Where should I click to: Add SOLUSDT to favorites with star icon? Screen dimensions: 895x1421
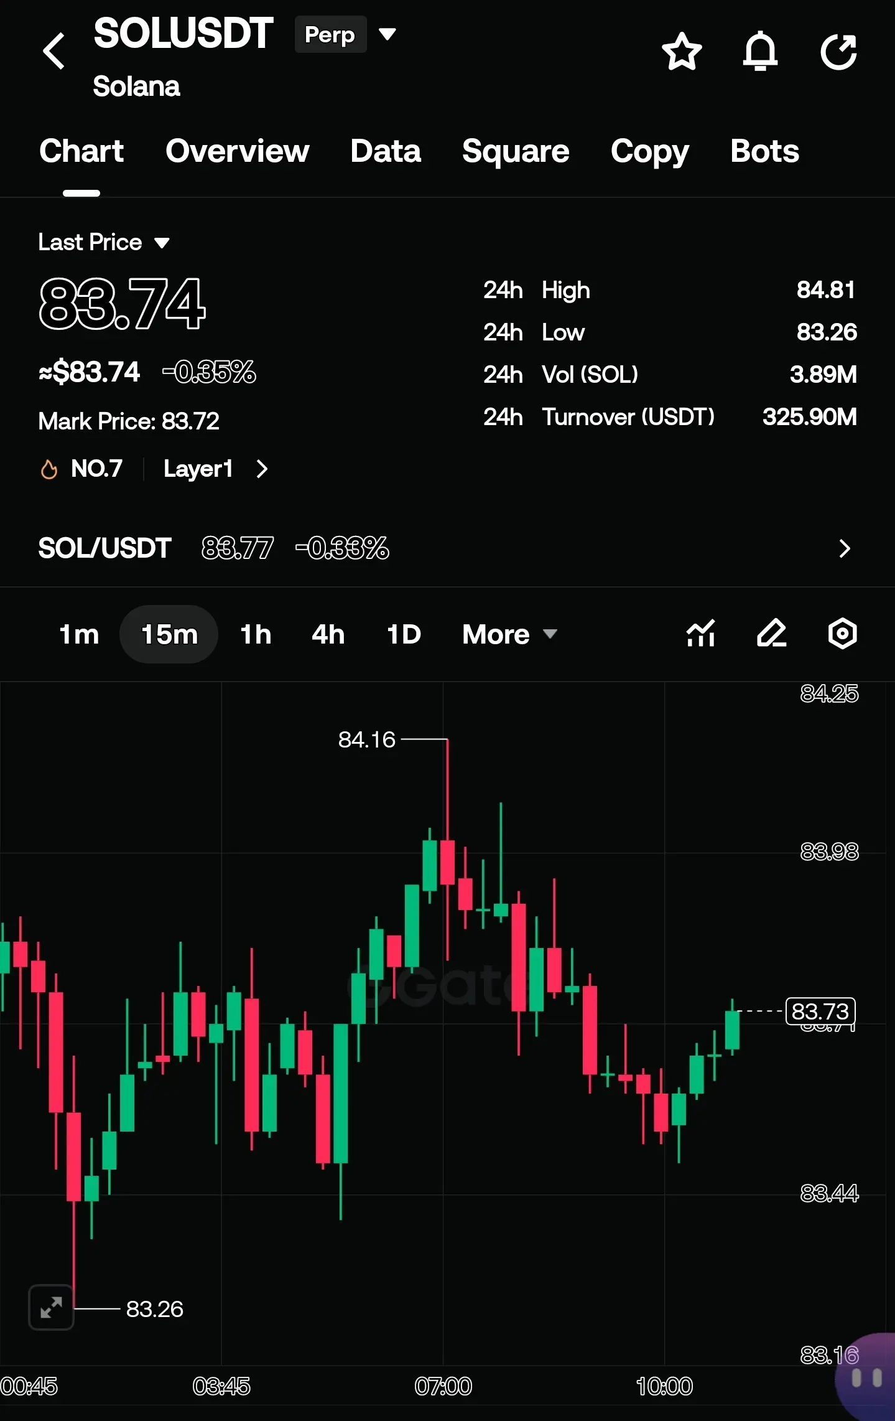[x=682, y=51]
